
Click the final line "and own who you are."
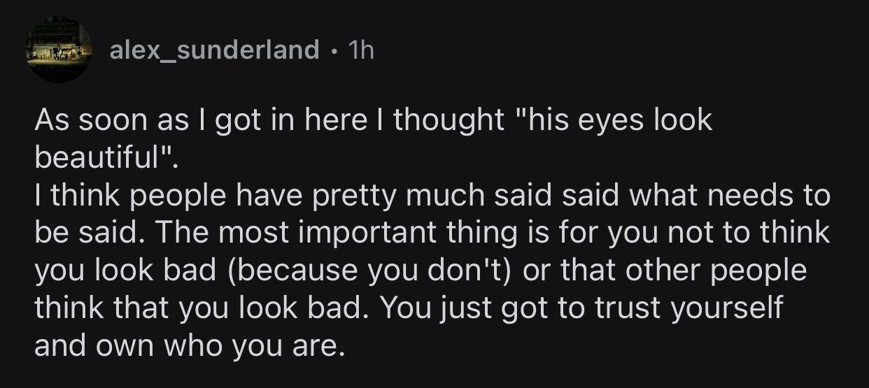point(190,345)
